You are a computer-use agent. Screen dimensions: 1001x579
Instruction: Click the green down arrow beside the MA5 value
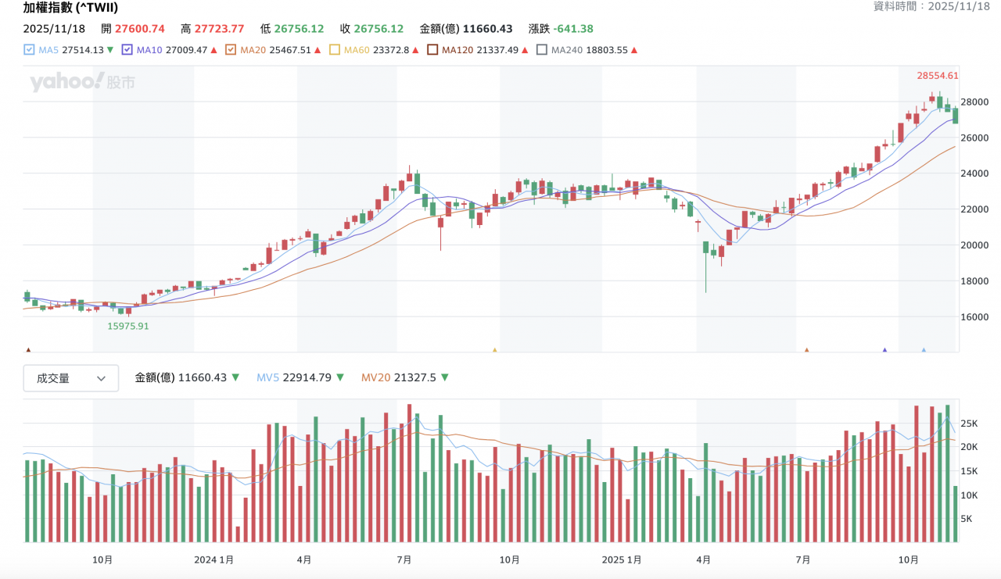click(110, 50)
